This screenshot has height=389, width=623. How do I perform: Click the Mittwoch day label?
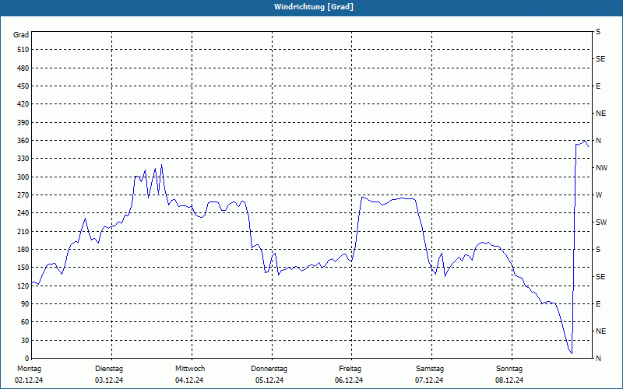(190, 369)
